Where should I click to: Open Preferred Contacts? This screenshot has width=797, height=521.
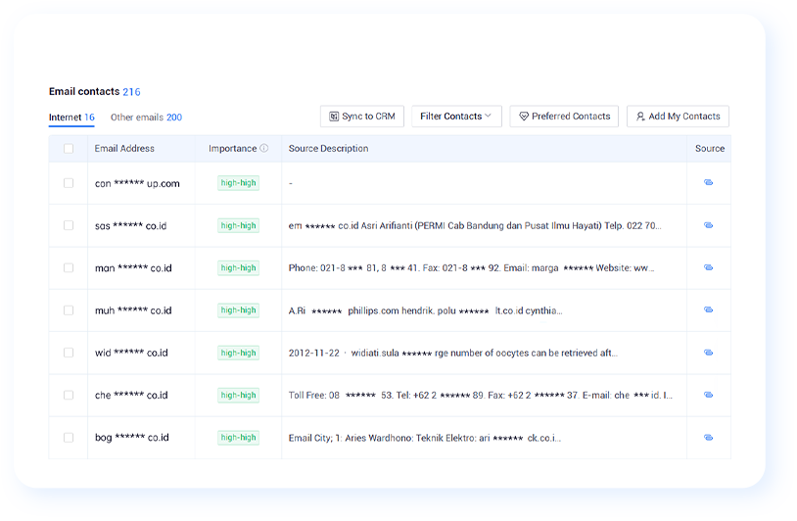[x=564, y=117]
